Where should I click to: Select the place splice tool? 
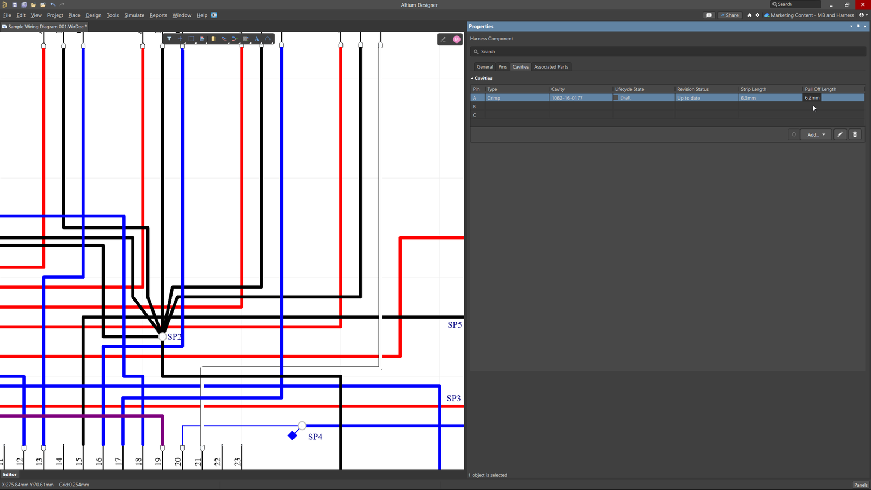pos(235,39)
